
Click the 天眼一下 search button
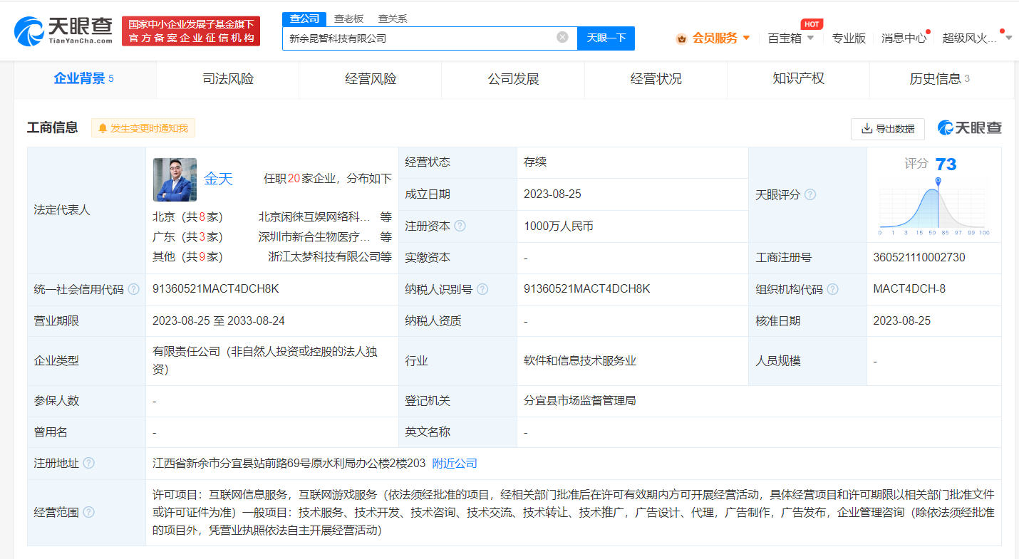[x=606, y=38]
